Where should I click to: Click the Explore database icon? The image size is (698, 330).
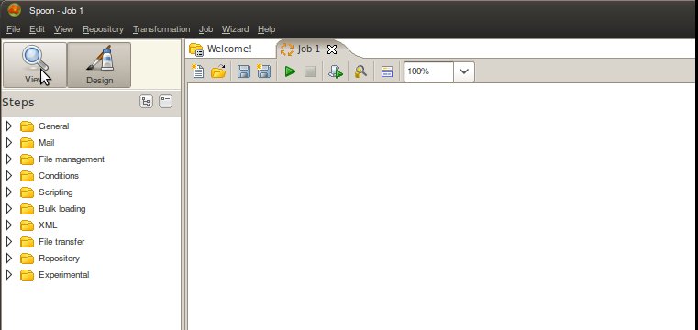click(x=360, y=71)
